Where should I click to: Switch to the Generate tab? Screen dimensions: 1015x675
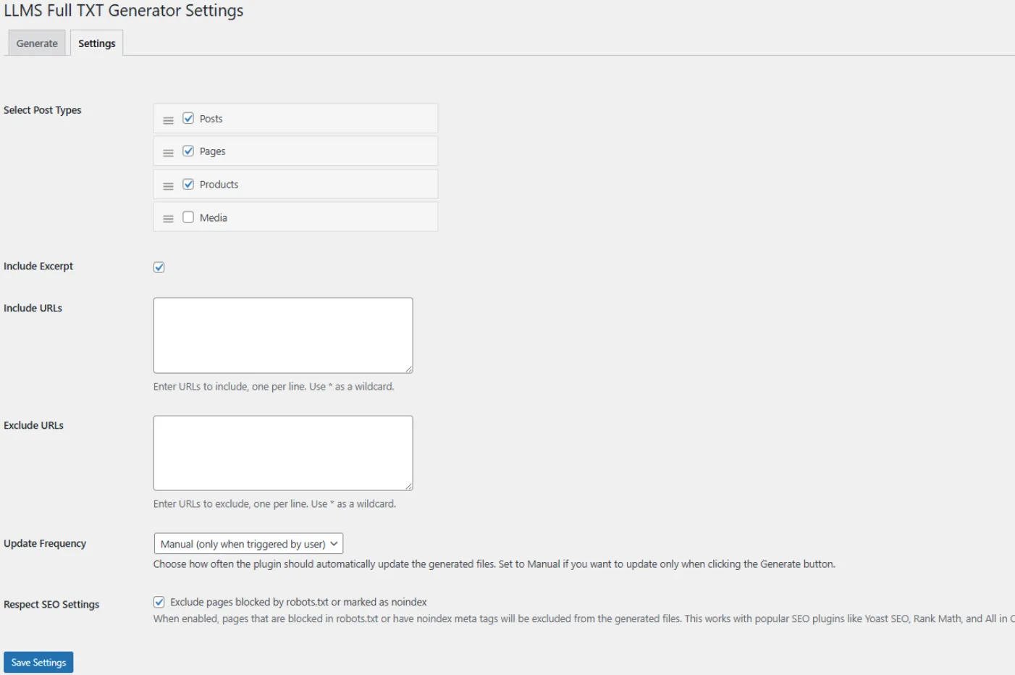tap(37, 43)
